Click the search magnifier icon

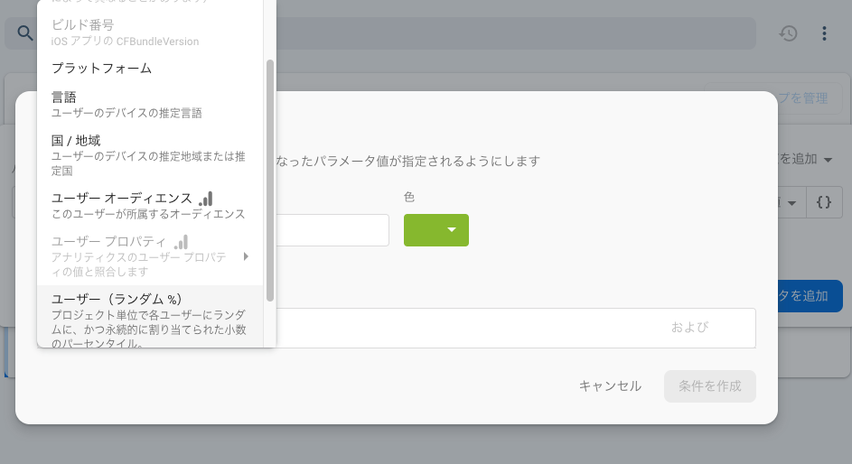(25, 33)
